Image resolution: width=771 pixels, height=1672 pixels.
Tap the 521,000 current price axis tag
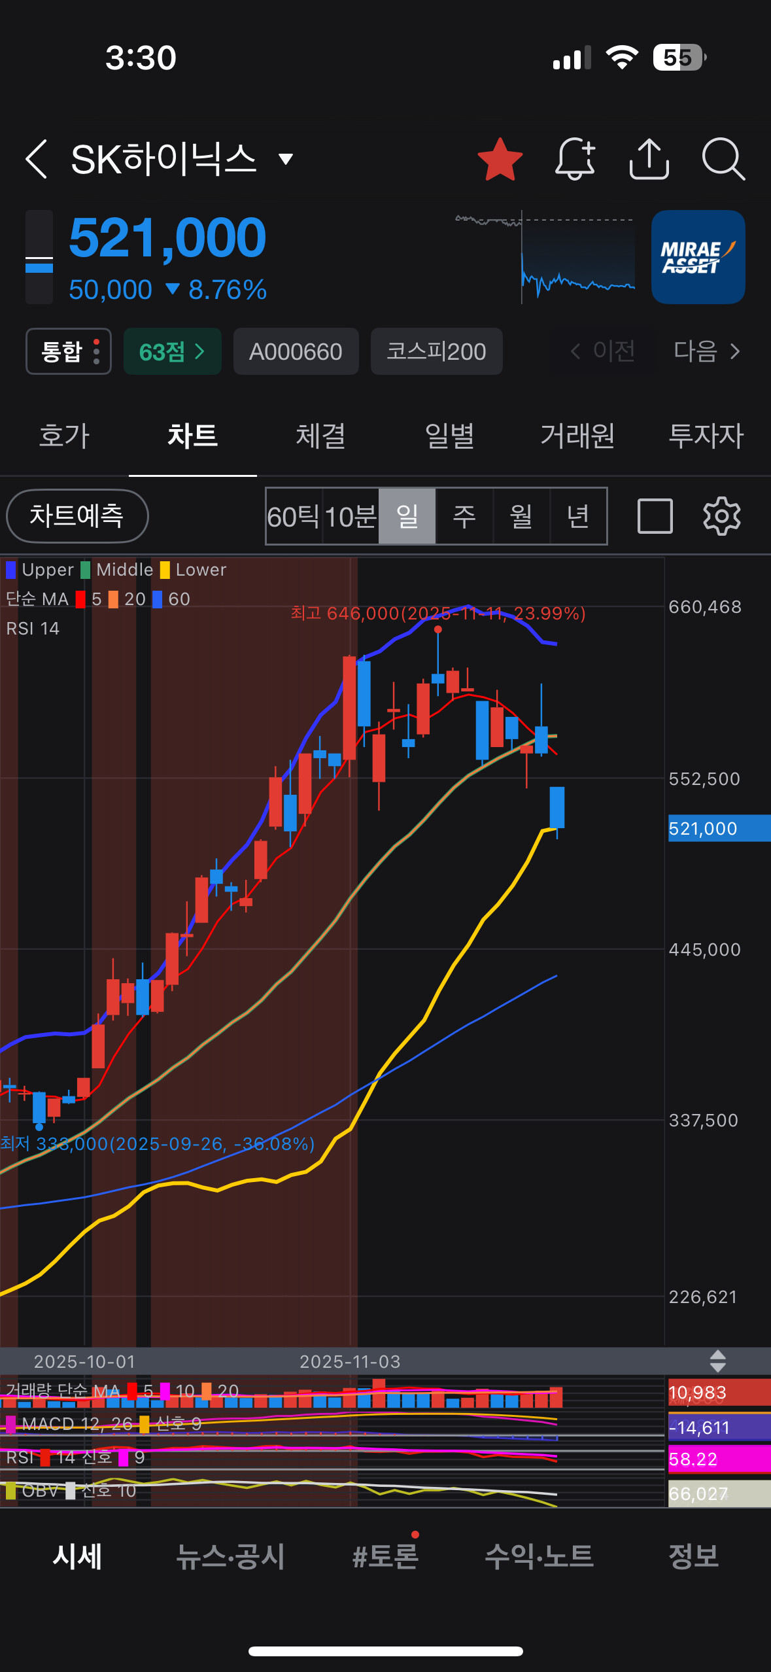(x=719, y=828)
